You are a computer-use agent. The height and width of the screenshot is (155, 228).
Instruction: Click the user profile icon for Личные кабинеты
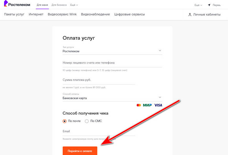point(190,14)
